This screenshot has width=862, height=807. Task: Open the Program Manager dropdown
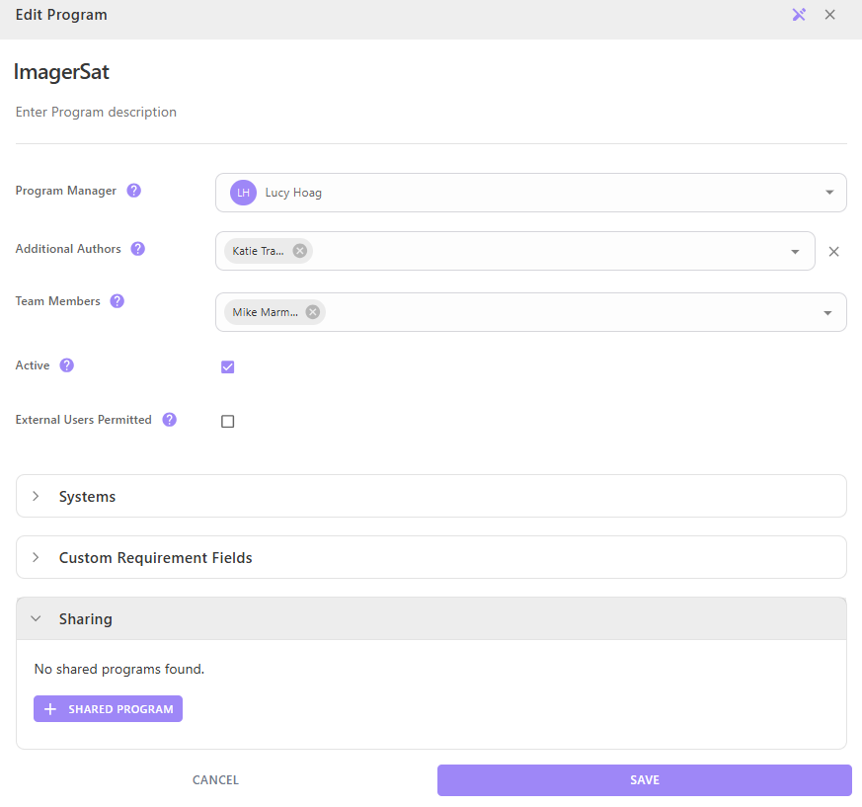tap(828, 193)
